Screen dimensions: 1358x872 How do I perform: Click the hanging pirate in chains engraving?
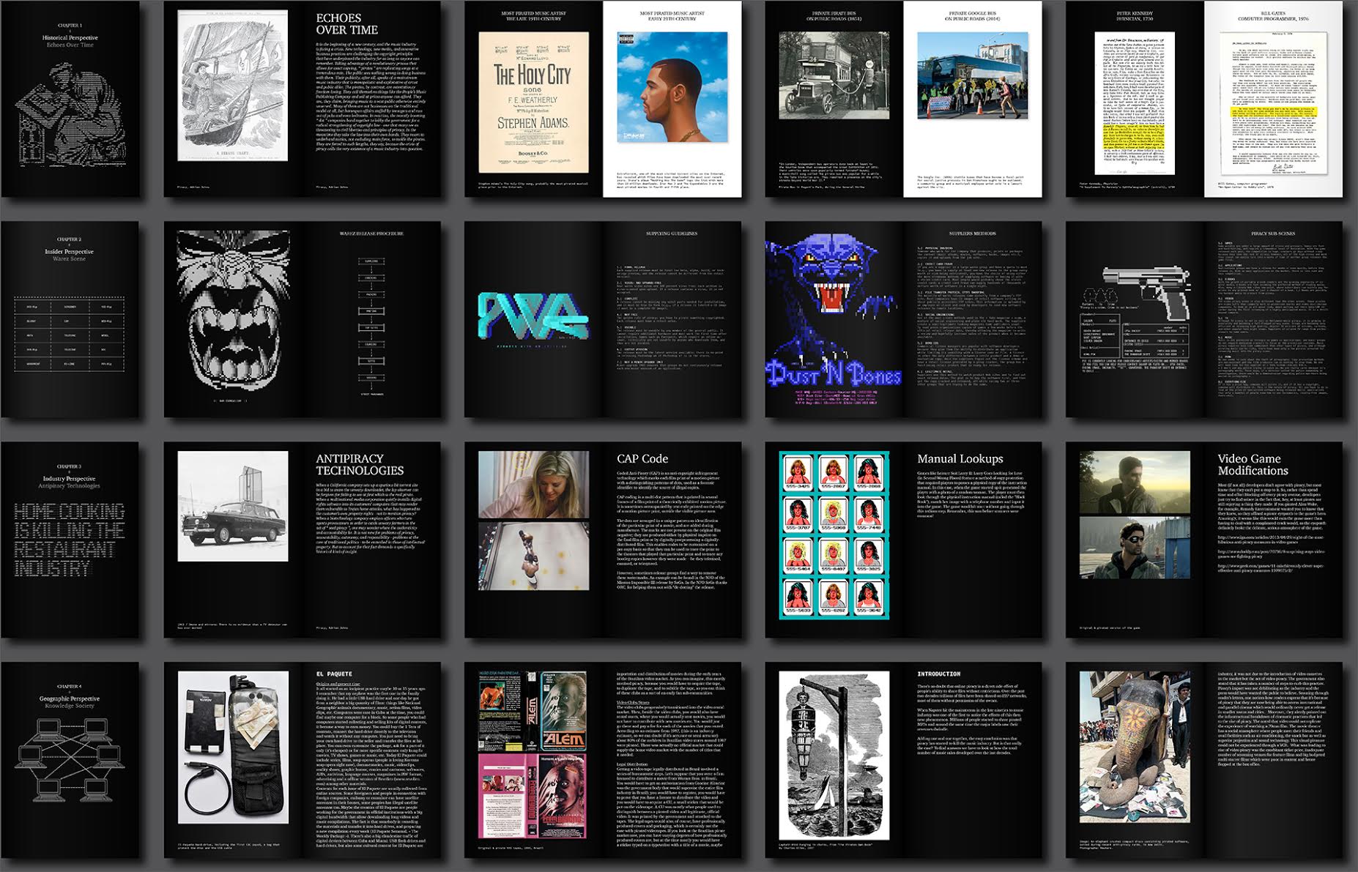[x=834, y=756]
